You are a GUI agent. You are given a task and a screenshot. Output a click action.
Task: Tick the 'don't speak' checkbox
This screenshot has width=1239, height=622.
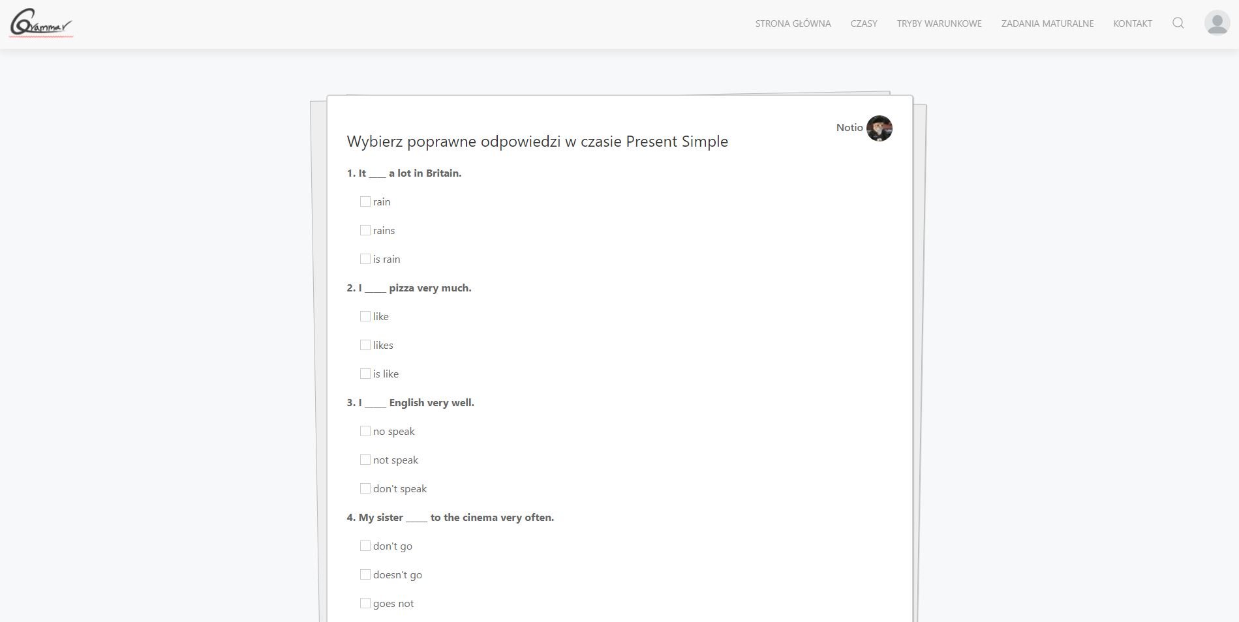pyautogui.click(x=365, y=489)
